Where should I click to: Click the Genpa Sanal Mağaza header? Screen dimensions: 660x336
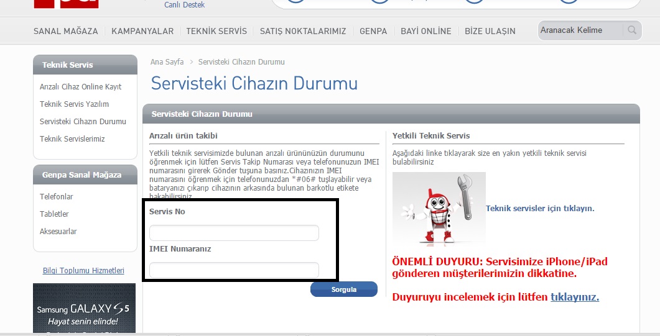coord(85,175)
